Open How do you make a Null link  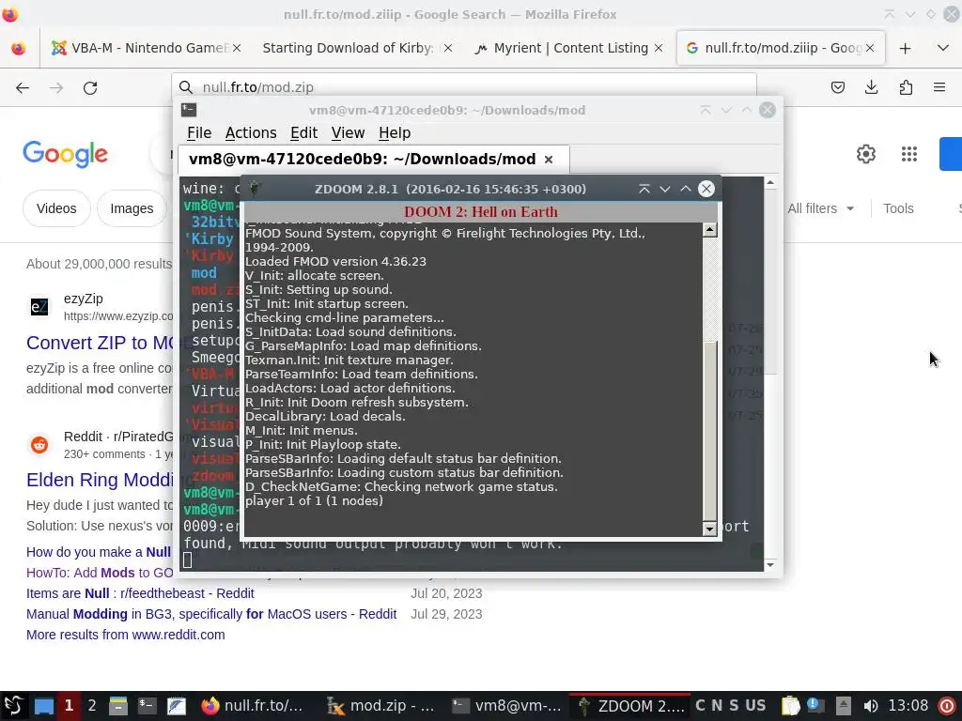pos(98,552)
